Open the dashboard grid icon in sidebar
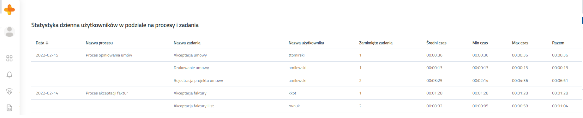 click(9, 58)
